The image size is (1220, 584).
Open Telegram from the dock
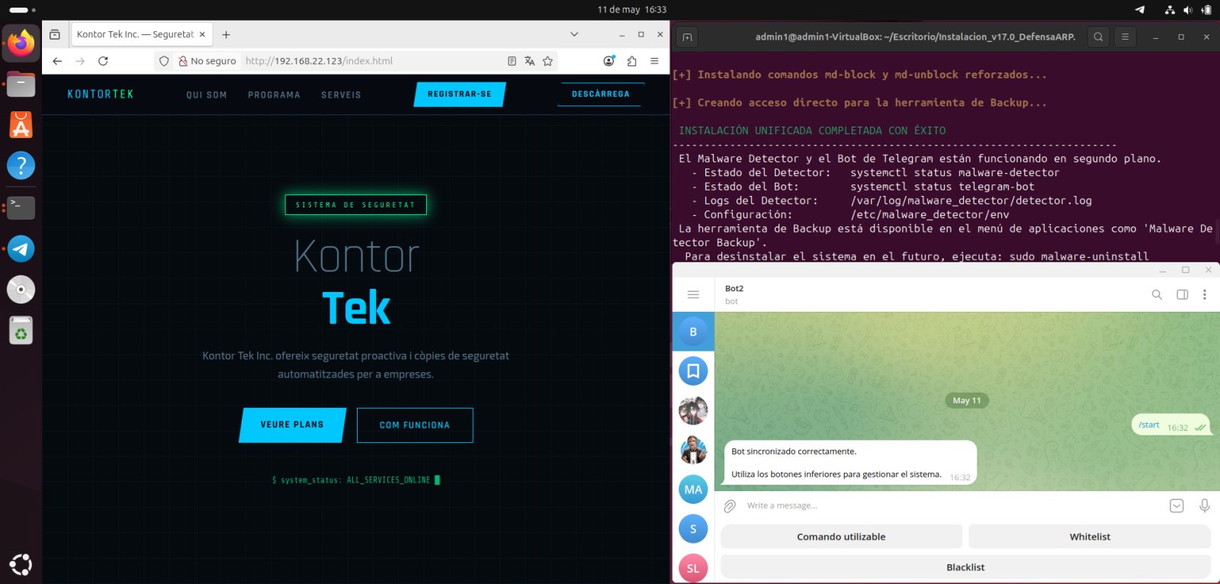(21, 249)
